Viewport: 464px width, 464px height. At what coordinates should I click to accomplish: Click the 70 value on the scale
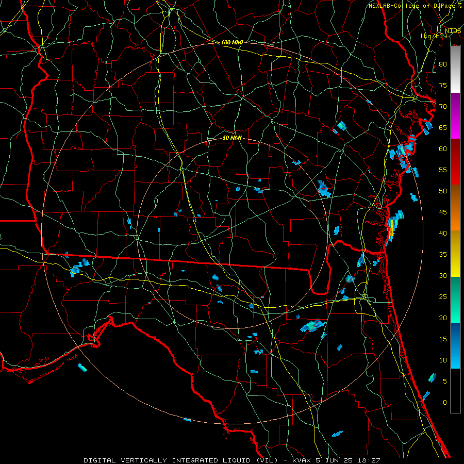click(x=443, y=107)
